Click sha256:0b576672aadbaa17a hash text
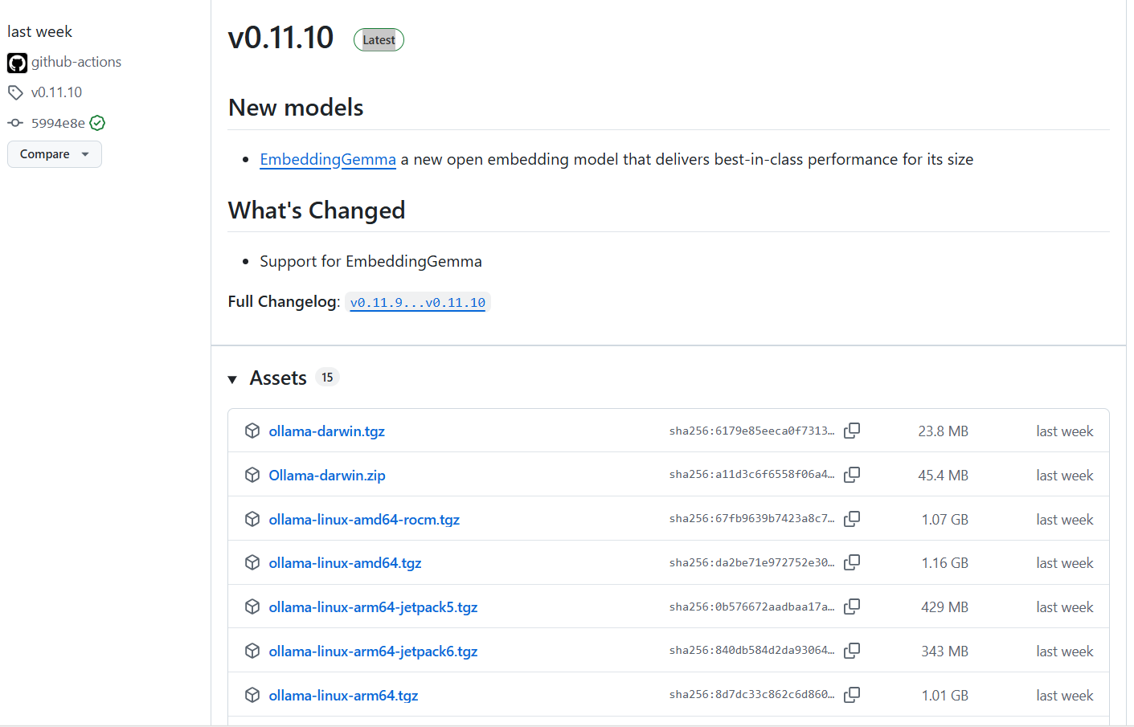Viewport: 1134px width, 727px height. (751, 607)
